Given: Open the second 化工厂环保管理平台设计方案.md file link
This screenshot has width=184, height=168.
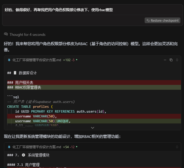Looking at the screenshot, I should pos(37,147).
